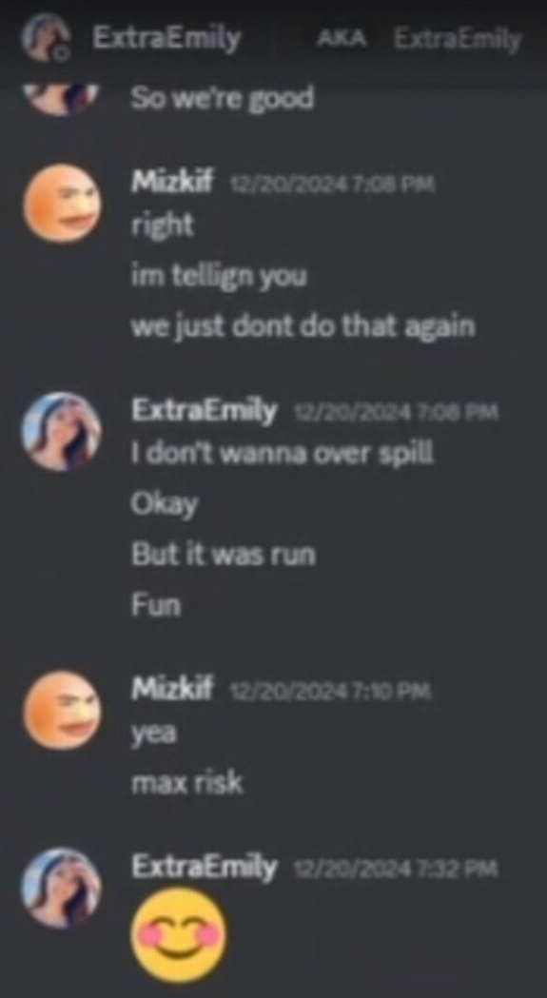Click the 'Fun' correction message
The width and height of the screenshot is (547, 998).
coord(156,605)
